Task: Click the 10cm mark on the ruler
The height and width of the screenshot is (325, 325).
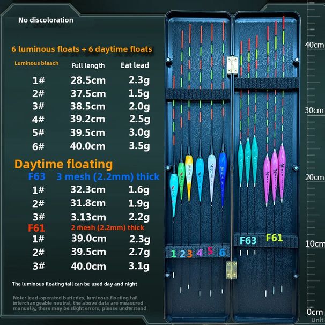Action: click(314, 243)
